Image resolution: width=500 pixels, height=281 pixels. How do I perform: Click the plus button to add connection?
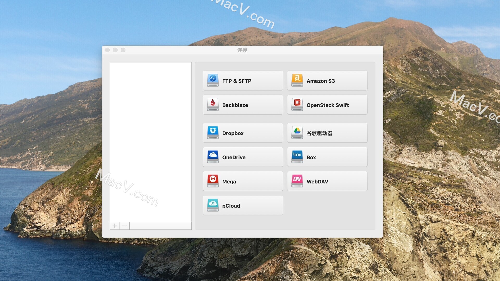tap(115, 226)
